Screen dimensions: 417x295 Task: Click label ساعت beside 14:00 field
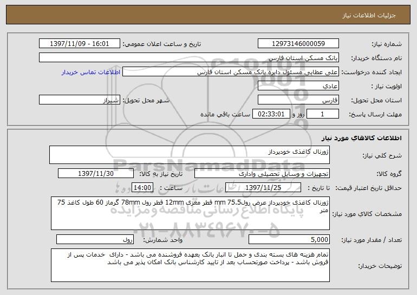point(171,188)
